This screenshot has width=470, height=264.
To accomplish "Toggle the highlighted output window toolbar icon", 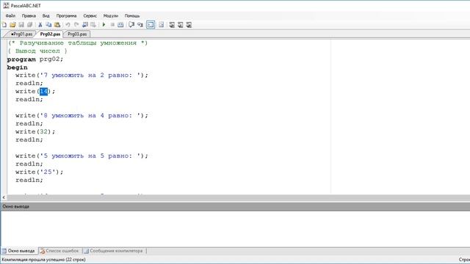I will [x=151, y=25].
